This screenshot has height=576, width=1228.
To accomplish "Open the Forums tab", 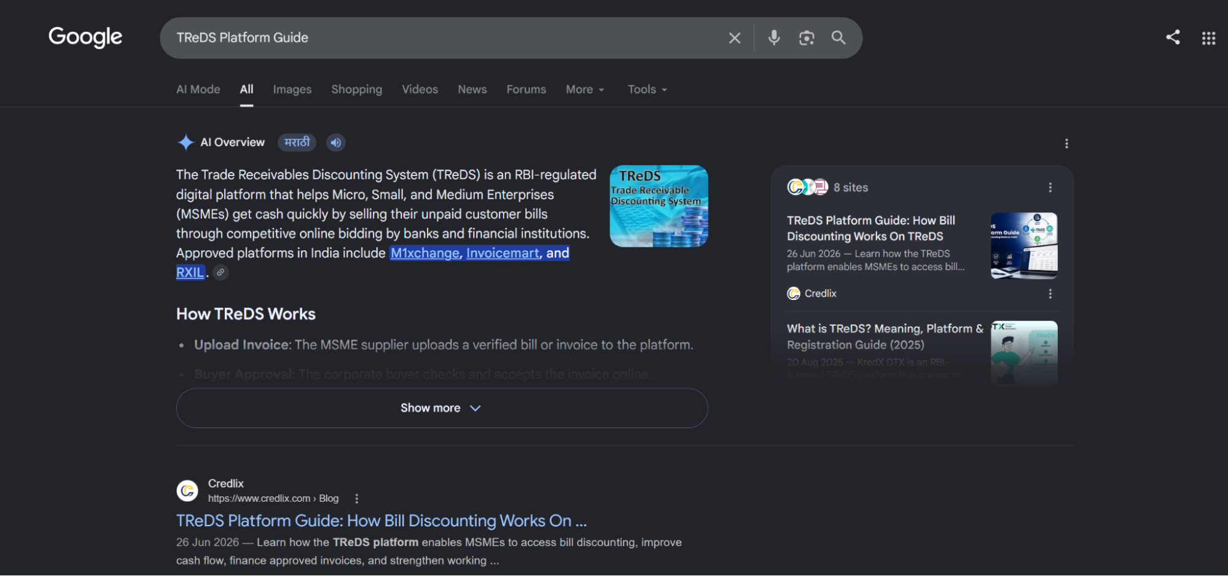I will (526, 90).
